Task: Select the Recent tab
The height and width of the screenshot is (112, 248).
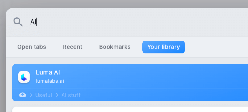Action: (72, 47)
